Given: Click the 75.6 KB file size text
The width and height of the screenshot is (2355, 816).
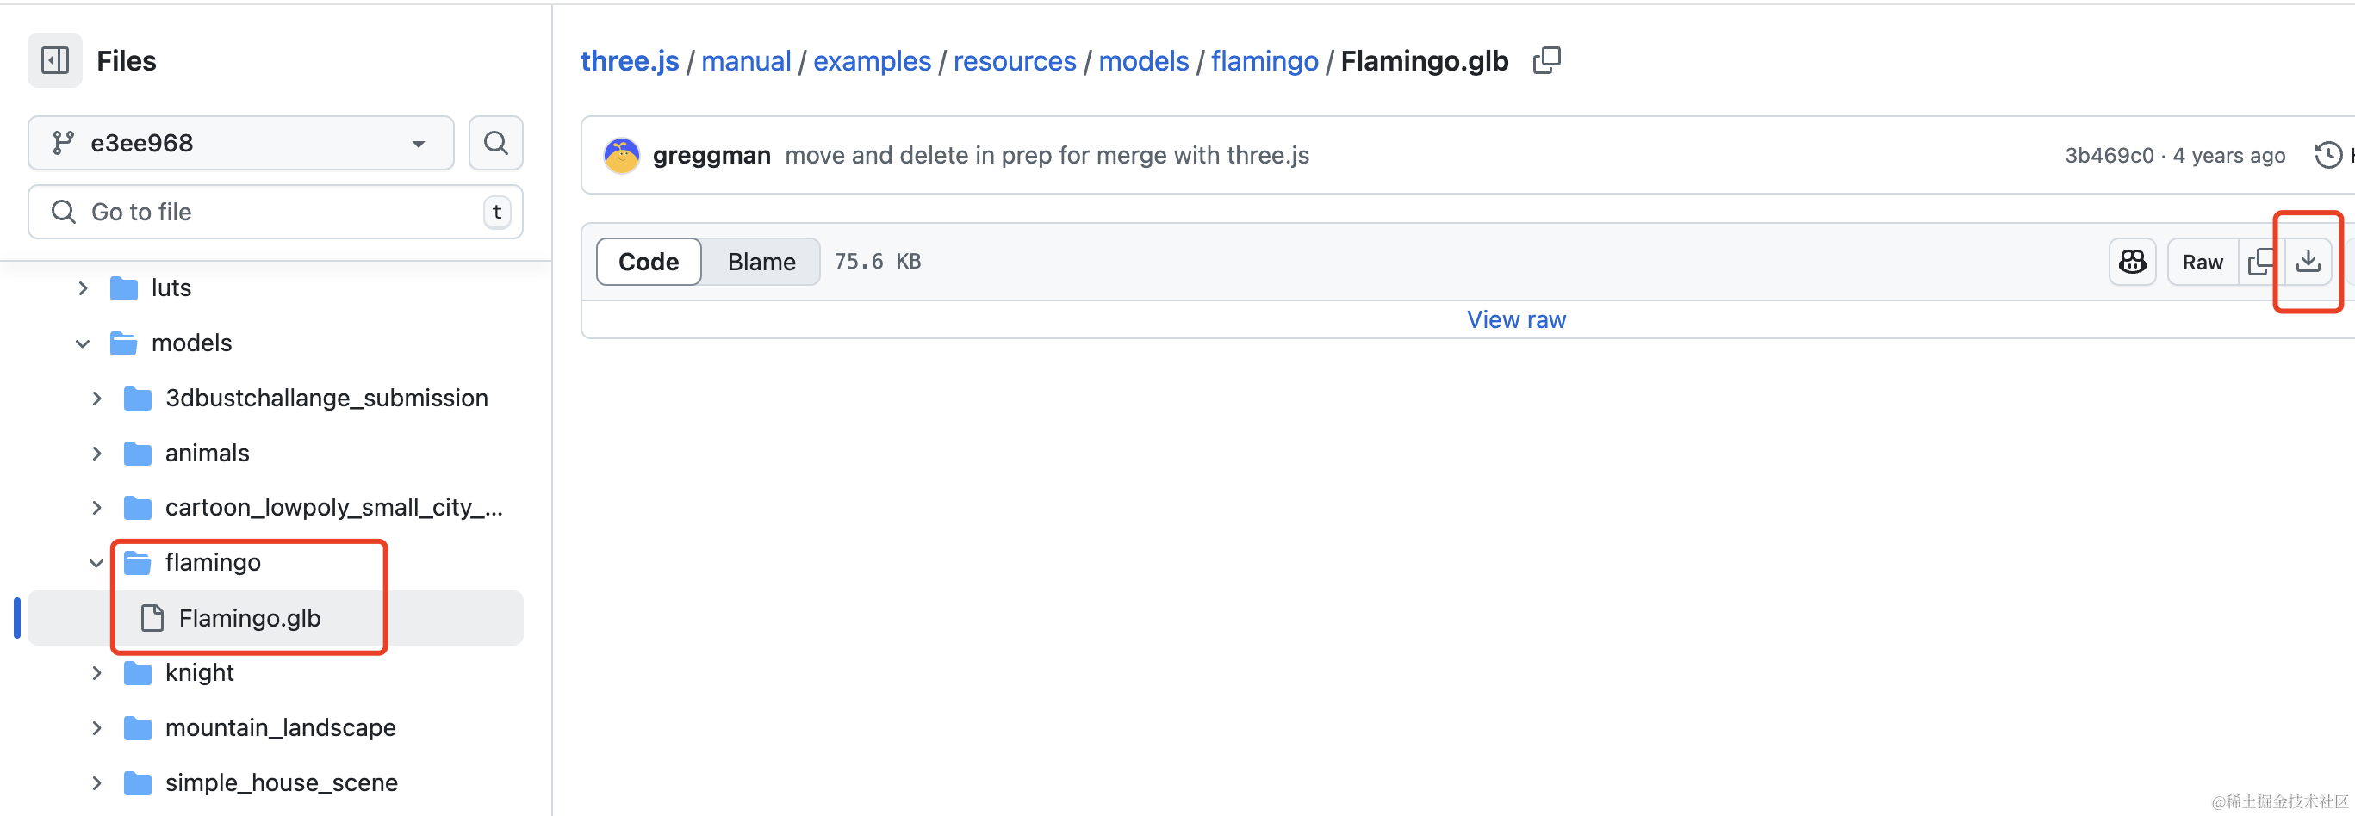Looking at the screenshot, I should coord(877,263).
